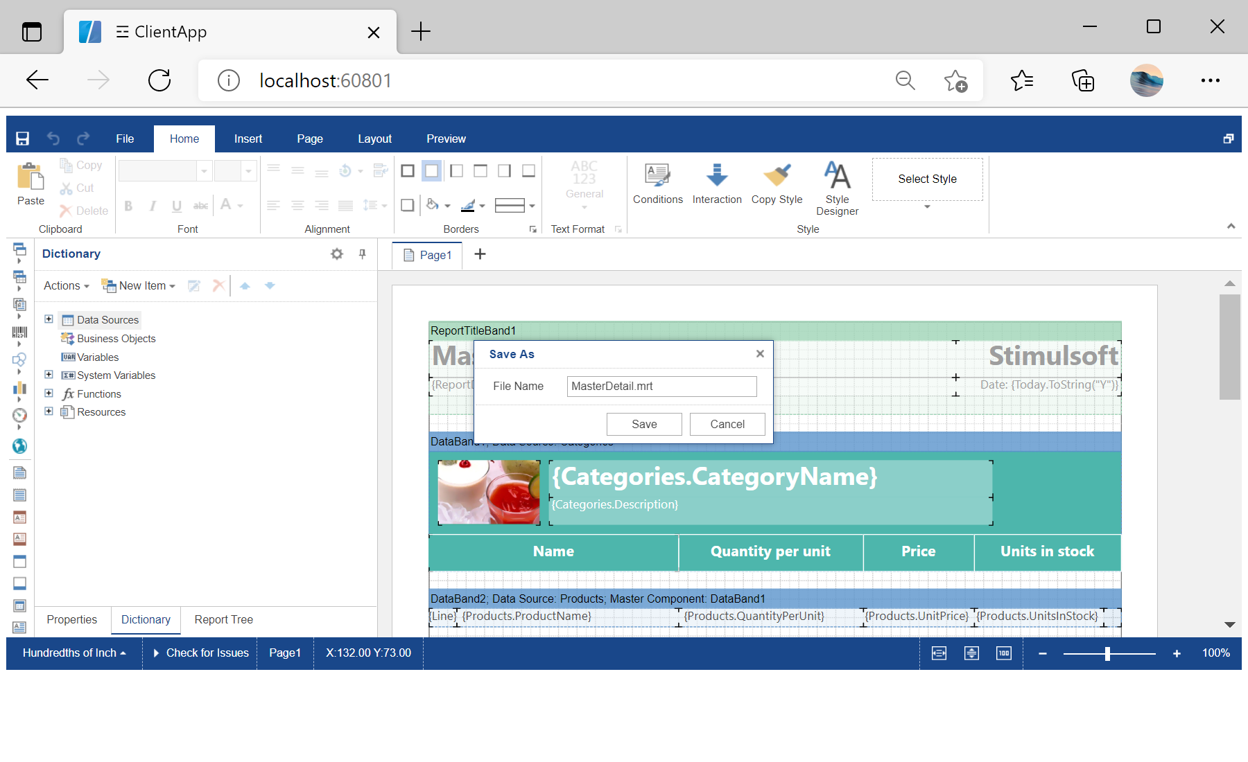Click the Dictionary settings gear icon
The height and width of the screenshot is (762, 1248).
tap(337, 254)
